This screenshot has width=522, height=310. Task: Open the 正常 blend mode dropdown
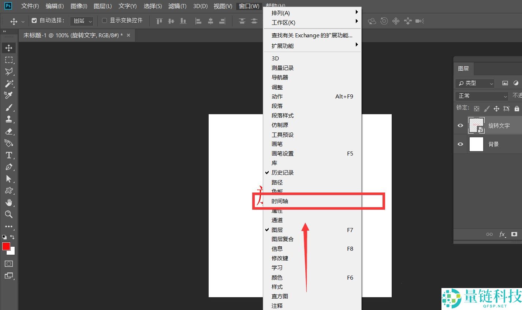click(x=482, y=96)
